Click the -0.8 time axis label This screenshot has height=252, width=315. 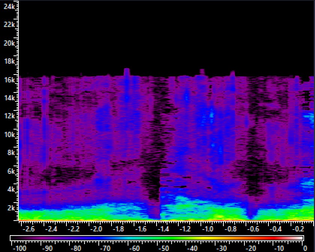coord(231,229)
